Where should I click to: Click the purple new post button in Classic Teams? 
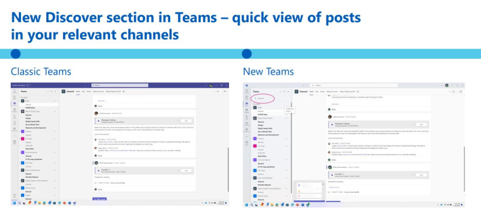tap(99, 199)
